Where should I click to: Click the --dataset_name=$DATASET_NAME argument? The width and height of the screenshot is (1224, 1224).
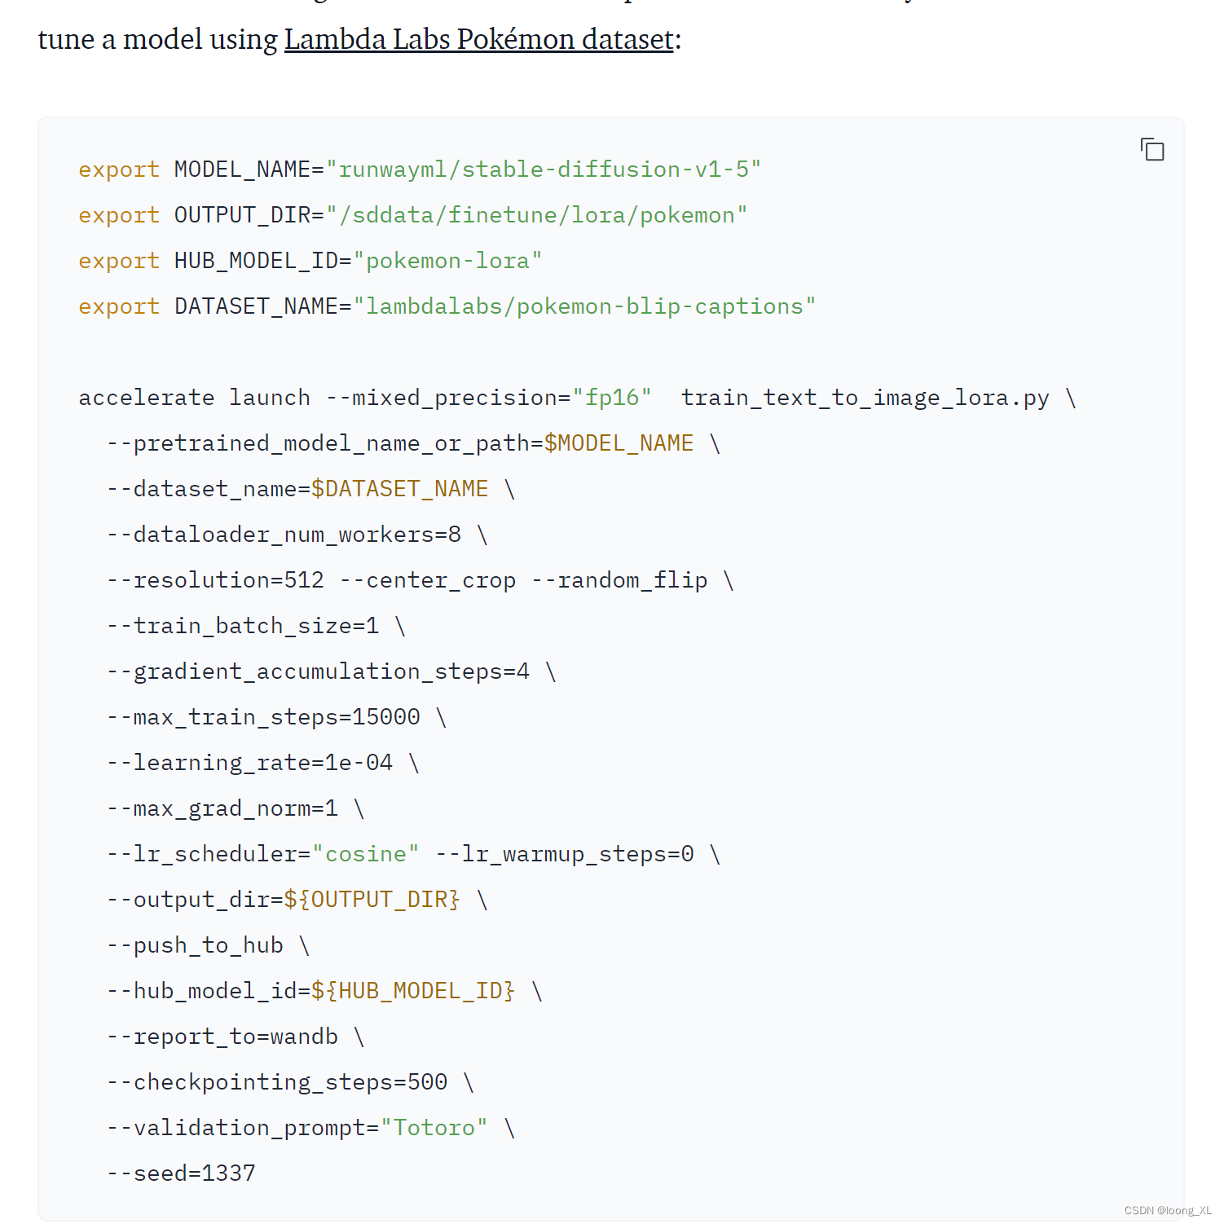point(297,489)
